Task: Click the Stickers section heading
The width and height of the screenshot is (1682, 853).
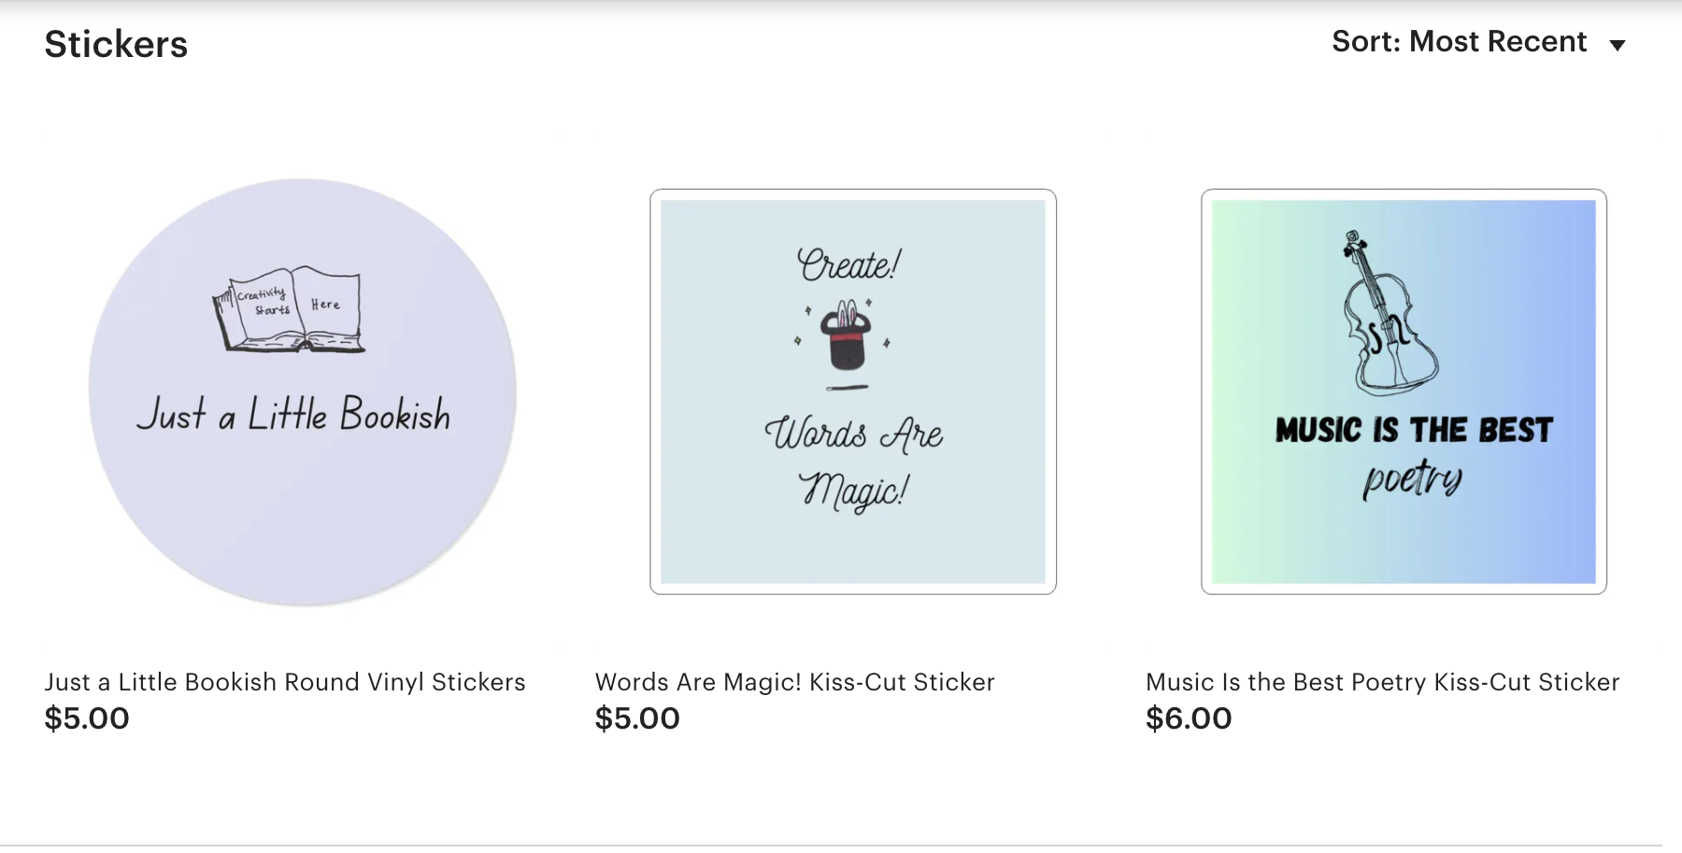Action: [116, 45]
